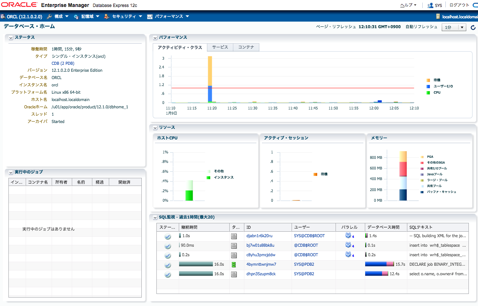Collapse the パフォーマンス panel
Viewport: 478px width, 306px height.
pos(155,38)
